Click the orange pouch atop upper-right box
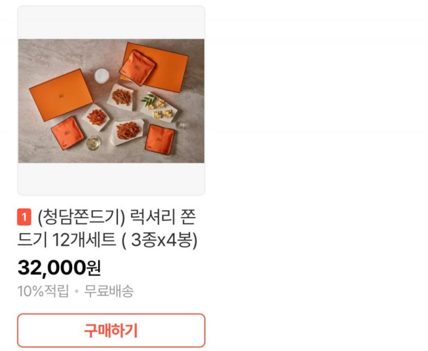This screenshot has width=428, height=351. coord(137,68)
